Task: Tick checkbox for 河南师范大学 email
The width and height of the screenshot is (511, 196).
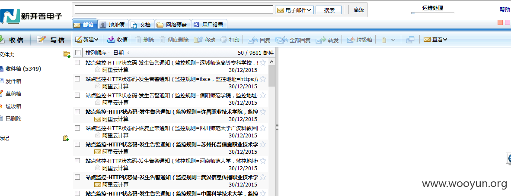Action: pyautogui.click(x=77, y=161)
